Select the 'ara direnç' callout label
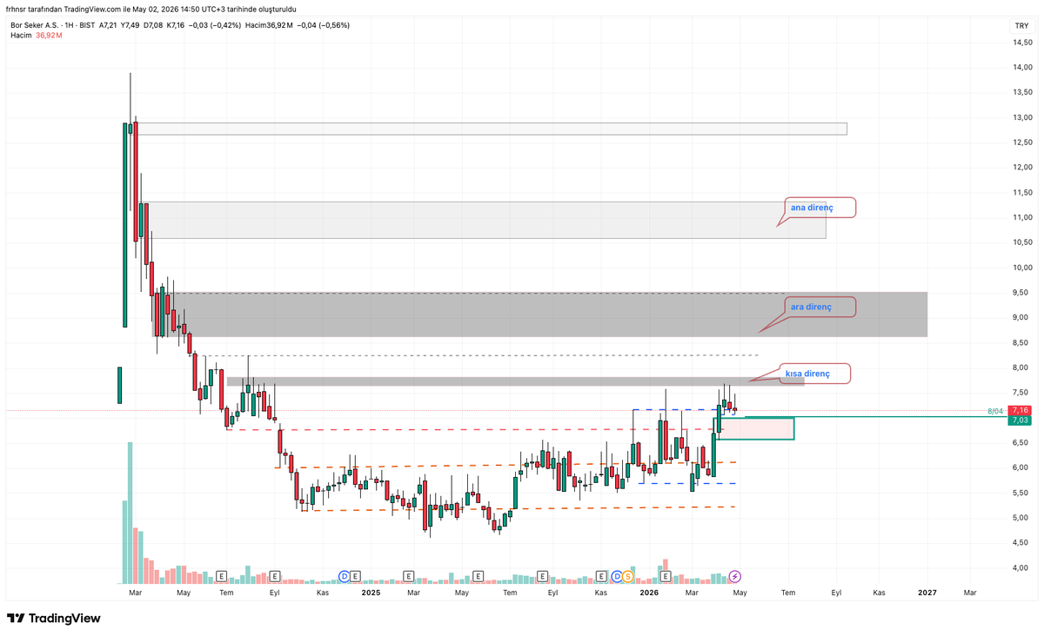The width and height of the screenshot is (1044, 636). pyautogui.click(x=811, y=307)
